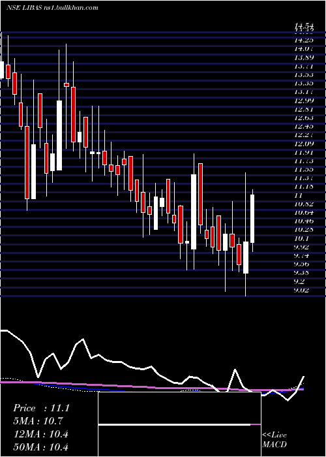The image size is (326, 457).
Task: Click the white MACD histogram box
Action: coord(179,424)
